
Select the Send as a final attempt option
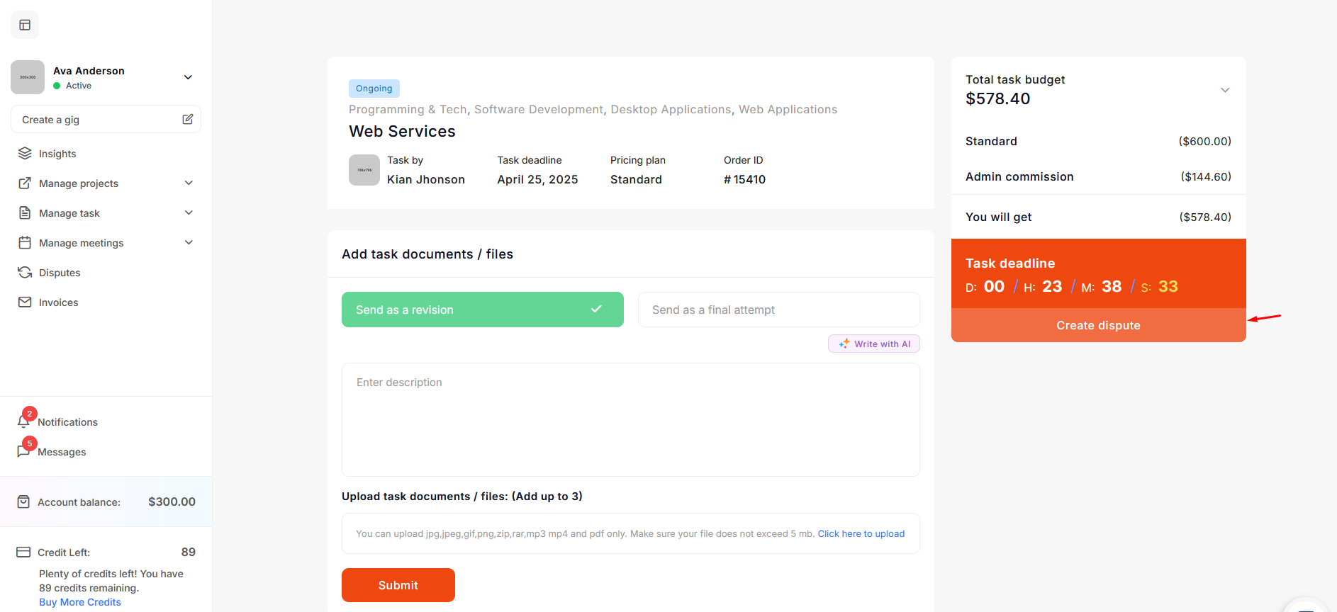(778, 310)
